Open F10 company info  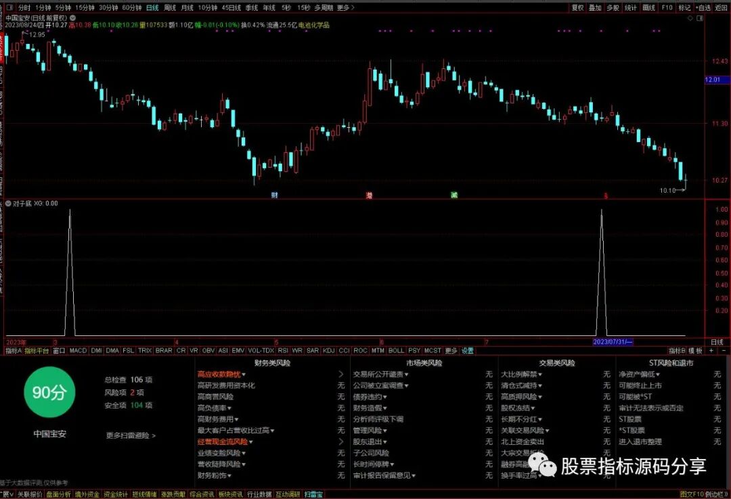coord(667,7)
